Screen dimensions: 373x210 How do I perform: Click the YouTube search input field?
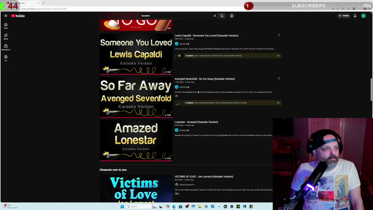tap(176, 16)
